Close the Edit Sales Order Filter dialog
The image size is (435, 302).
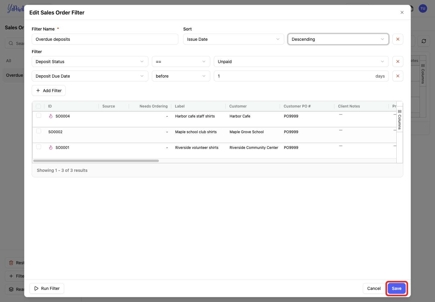pyautogui.click(x=402, y=12)
